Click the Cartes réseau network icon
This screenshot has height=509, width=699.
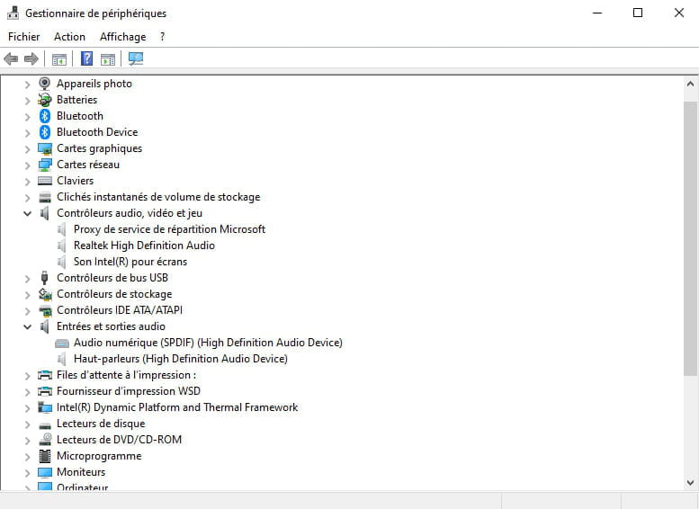click(x=45, y=165)
